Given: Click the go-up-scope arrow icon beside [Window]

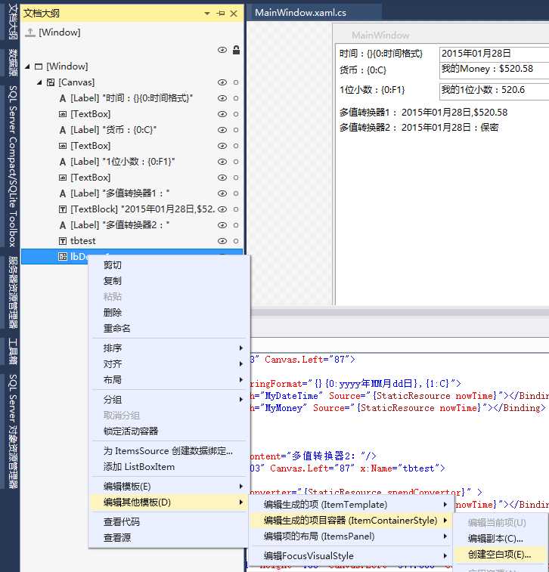Looking at the screenshot, I should (30, 32).
